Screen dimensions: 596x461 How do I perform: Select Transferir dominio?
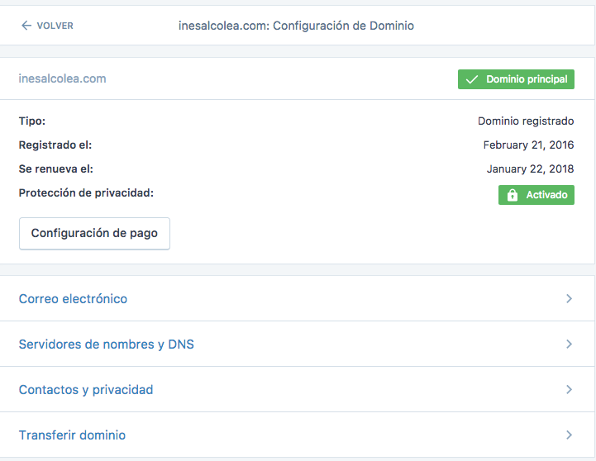(x=72, y=435)
